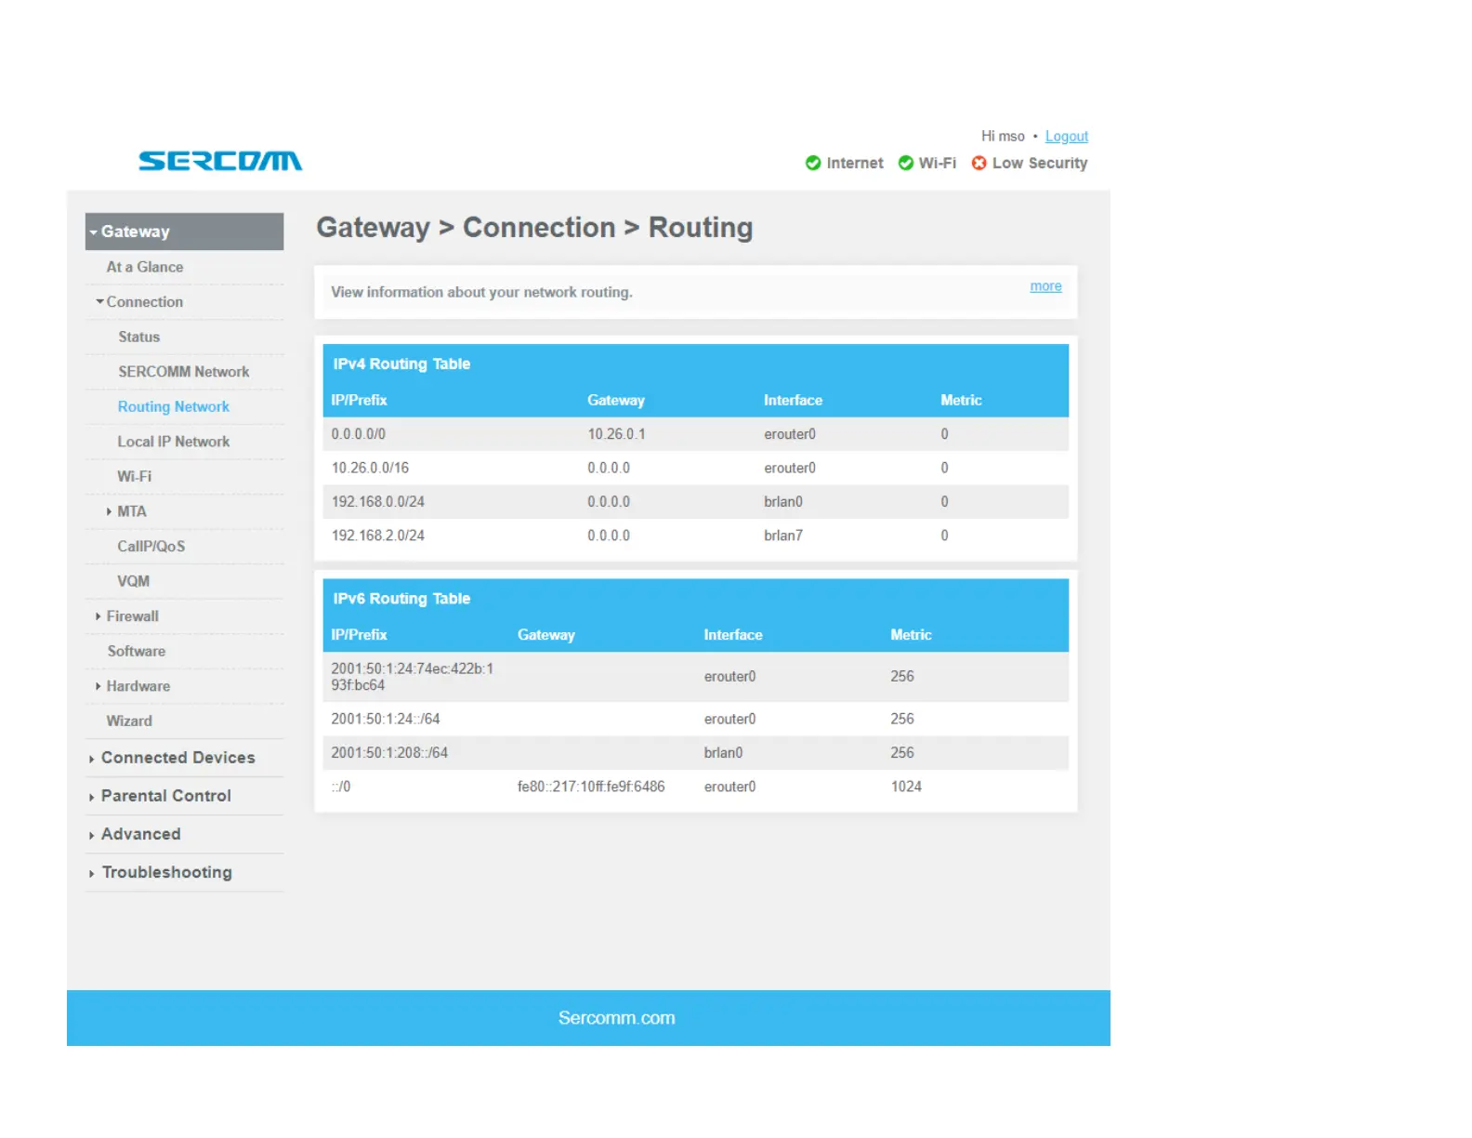The height and width of the screenshot is (1138, 1472).
Task: Collapse the Connection submenu
Action: [x=144, y=302]
